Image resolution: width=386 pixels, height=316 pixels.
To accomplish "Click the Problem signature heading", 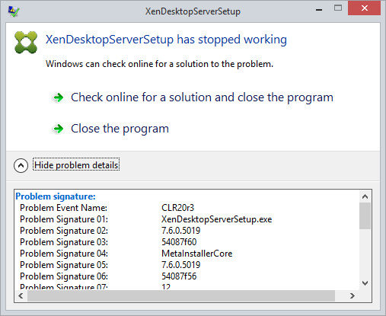I will 56,196.
